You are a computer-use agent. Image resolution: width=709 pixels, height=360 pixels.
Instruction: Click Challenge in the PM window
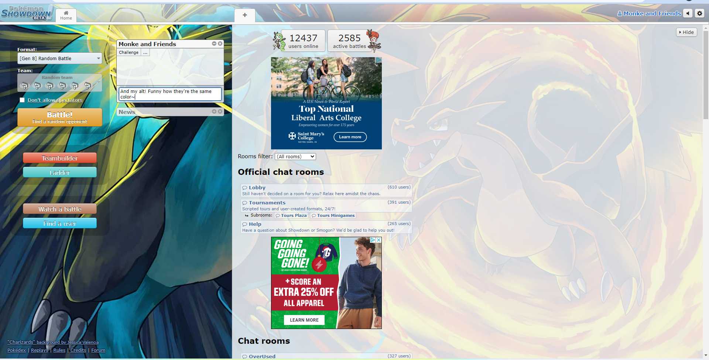[129, 52]
